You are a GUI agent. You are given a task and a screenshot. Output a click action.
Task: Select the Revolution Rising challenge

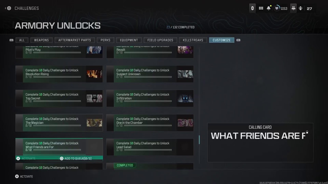click(59, 74)
